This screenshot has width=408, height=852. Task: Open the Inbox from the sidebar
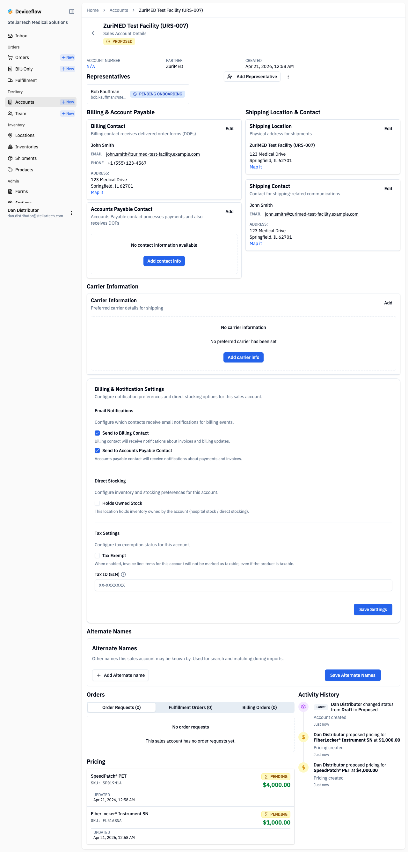point(21,35)
